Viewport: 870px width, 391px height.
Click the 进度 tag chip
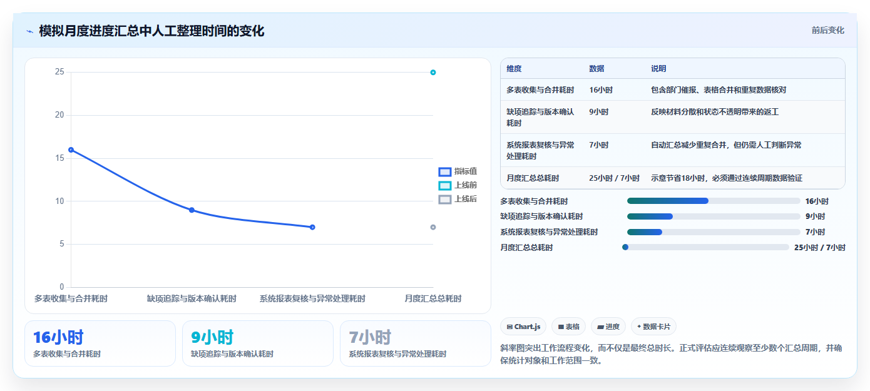[608, 327]
